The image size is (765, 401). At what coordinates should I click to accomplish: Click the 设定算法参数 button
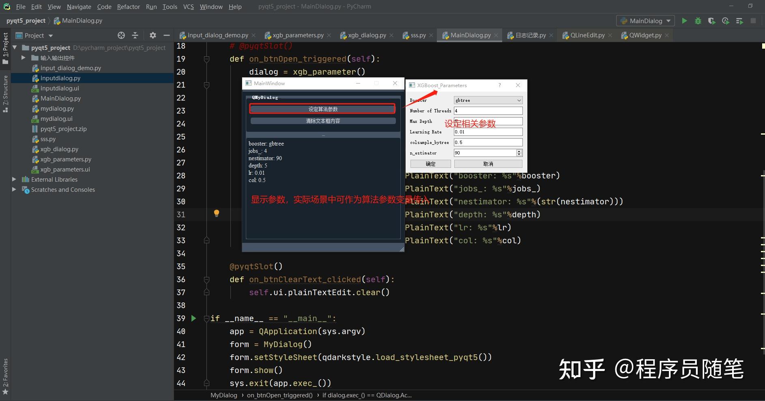coord(322,109)
